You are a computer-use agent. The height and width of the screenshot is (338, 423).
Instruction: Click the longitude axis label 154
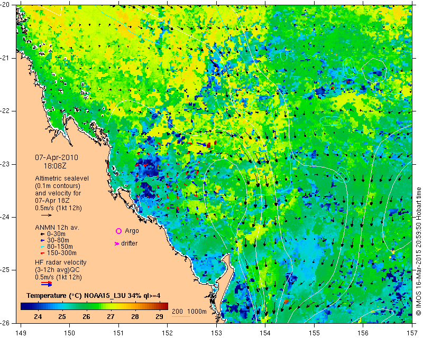click(265, 333)
